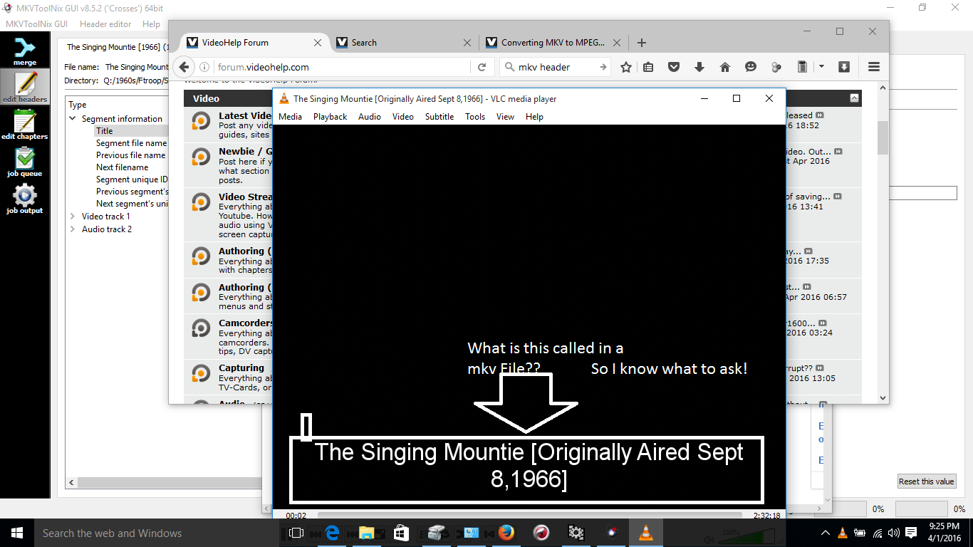Open the Firefox downloads arrow
The image size is (973, 547).
click(699, 67)
